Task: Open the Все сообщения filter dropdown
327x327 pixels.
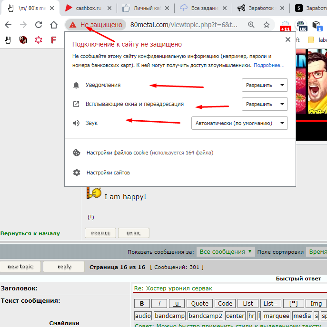Action: click(x=226, y=252)
